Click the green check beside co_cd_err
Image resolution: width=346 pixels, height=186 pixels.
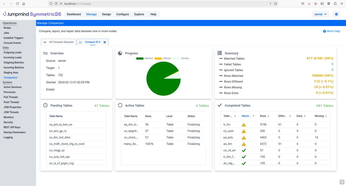[244, 150]
